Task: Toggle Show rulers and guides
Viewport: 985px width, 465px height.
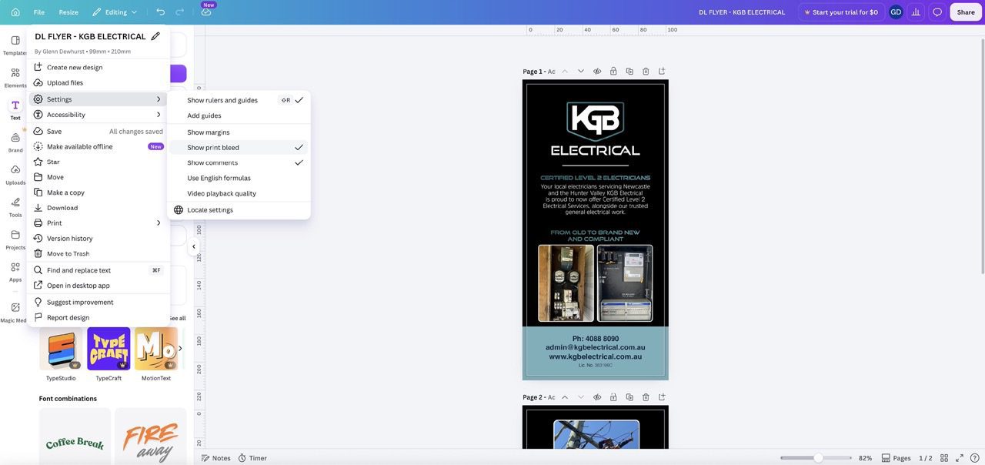Action: coord(239,100)
